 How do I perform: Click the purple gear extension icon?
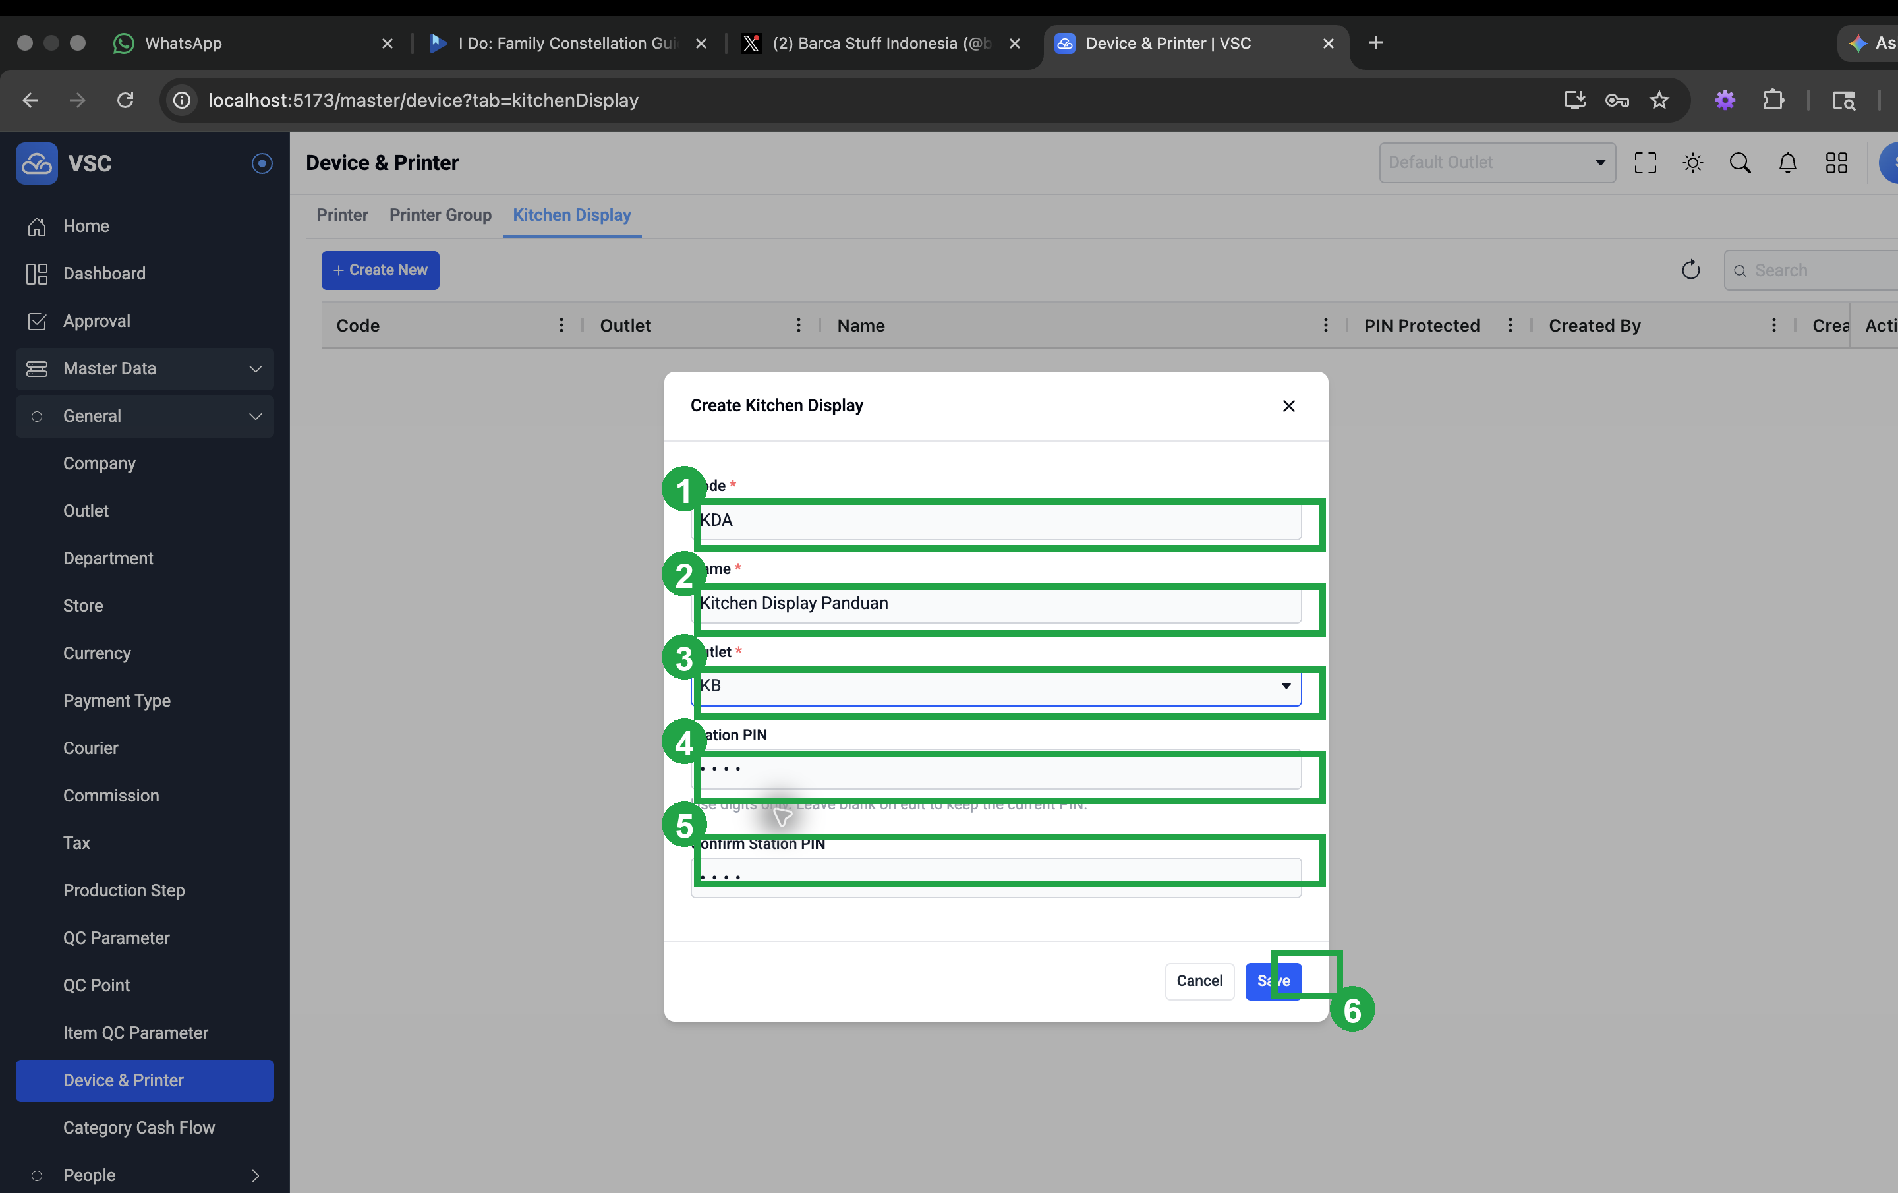pyautogui.click(x=1725, y=100)
